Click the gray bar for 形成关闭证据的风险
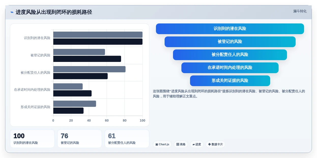 tap(75, 104)
